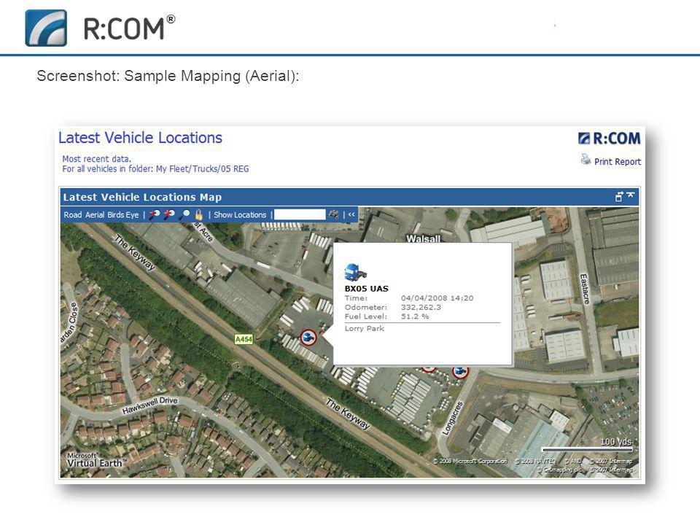Click Show Locations in map toolbar
Screen dimensions: 700x525
240,214
